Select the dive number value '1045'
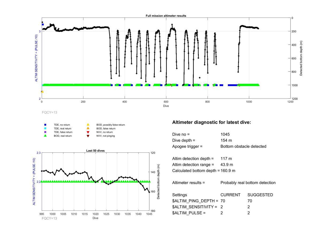 225,134
